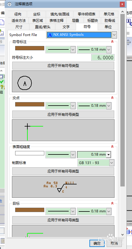Cancel the dialog with 取消
The height and width of the screenshot is (249, 132).
pyautogui.click(x=114, y=243)
